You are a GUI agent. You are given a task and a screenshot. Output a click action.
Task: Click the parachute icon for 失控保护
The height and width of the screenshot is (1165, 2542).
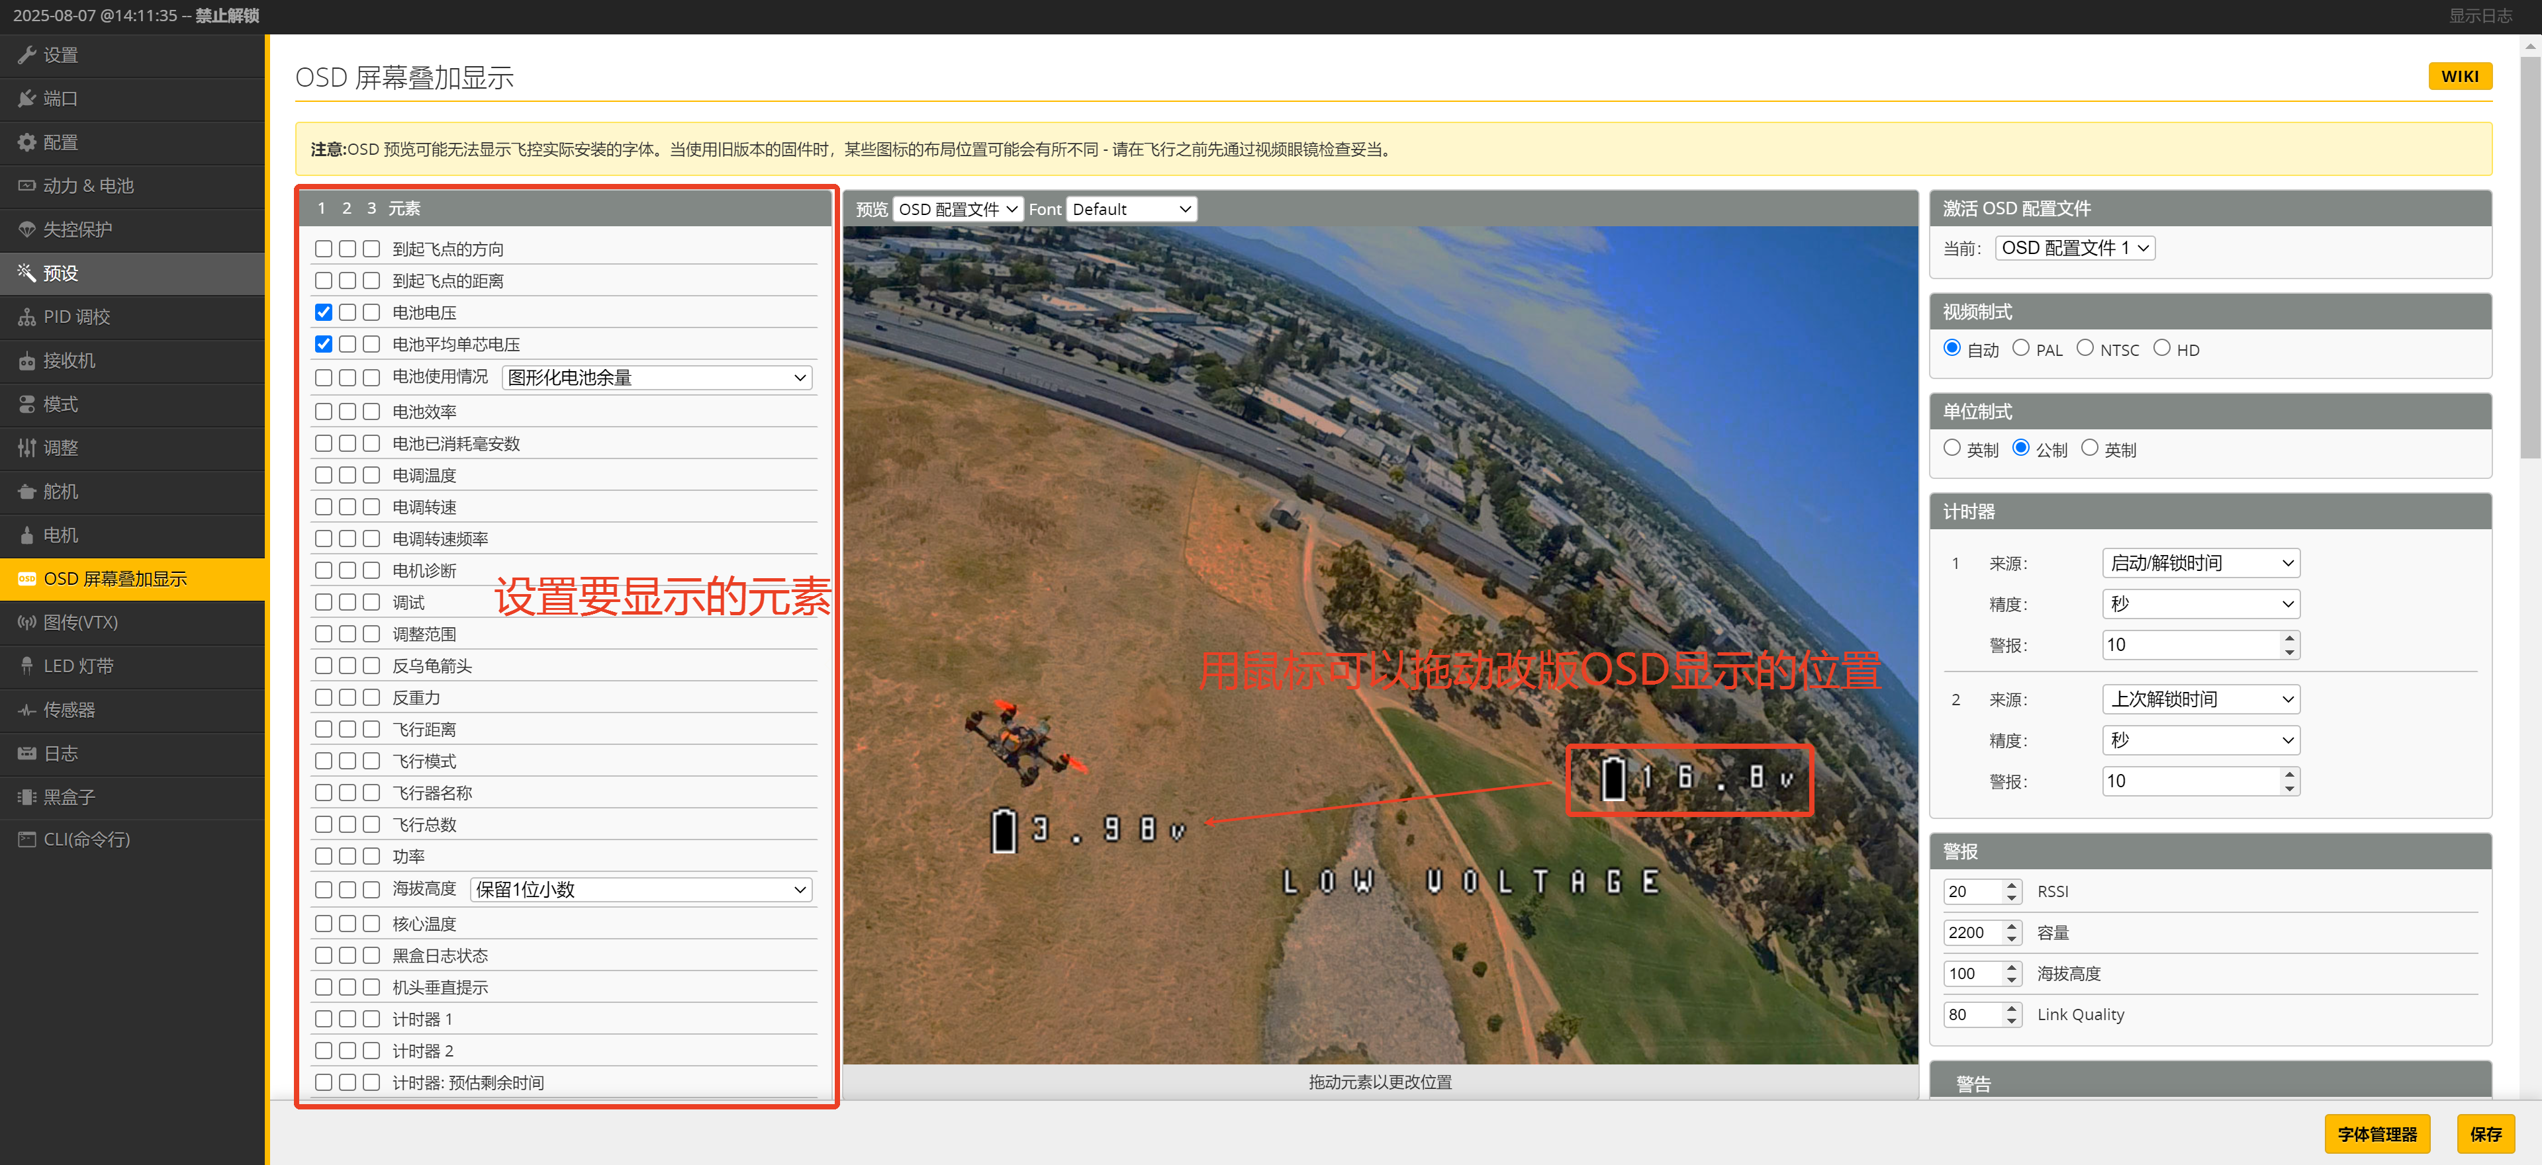click(26, 229)
